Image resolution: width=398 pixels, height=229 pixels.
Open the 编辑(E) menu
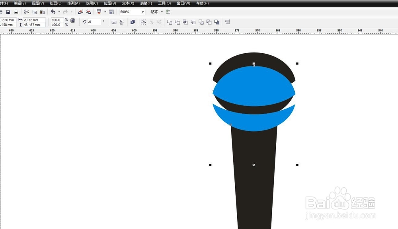[x=20, y=3]
